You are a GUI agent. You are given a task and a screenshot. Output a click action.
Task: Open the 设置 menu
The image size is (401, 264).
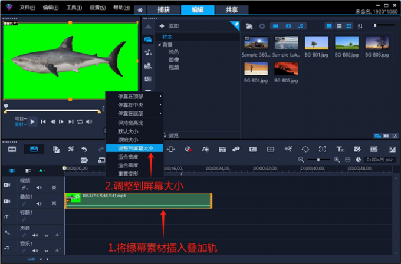click(x=98, y=8)
